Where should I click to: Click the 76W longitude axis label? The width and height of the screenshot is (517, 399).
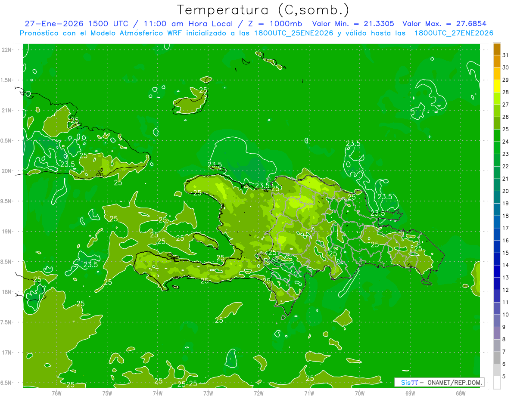click(x=56, y=393)
